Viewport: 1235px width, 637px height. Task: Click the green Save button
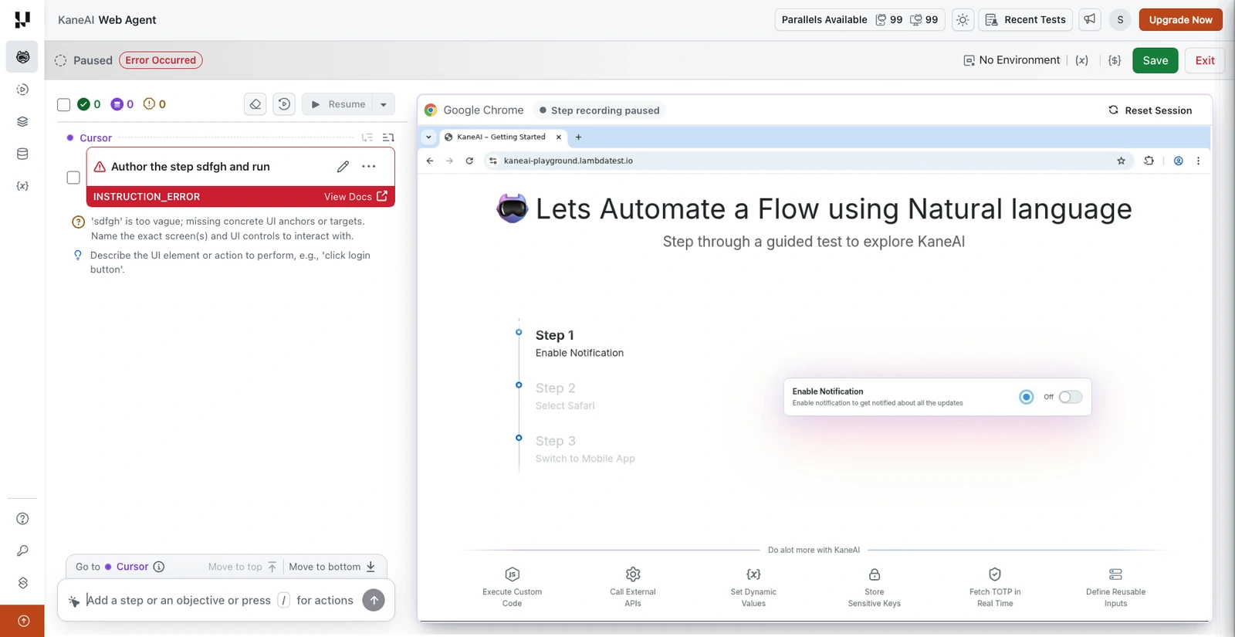(x=1155, y=60)
